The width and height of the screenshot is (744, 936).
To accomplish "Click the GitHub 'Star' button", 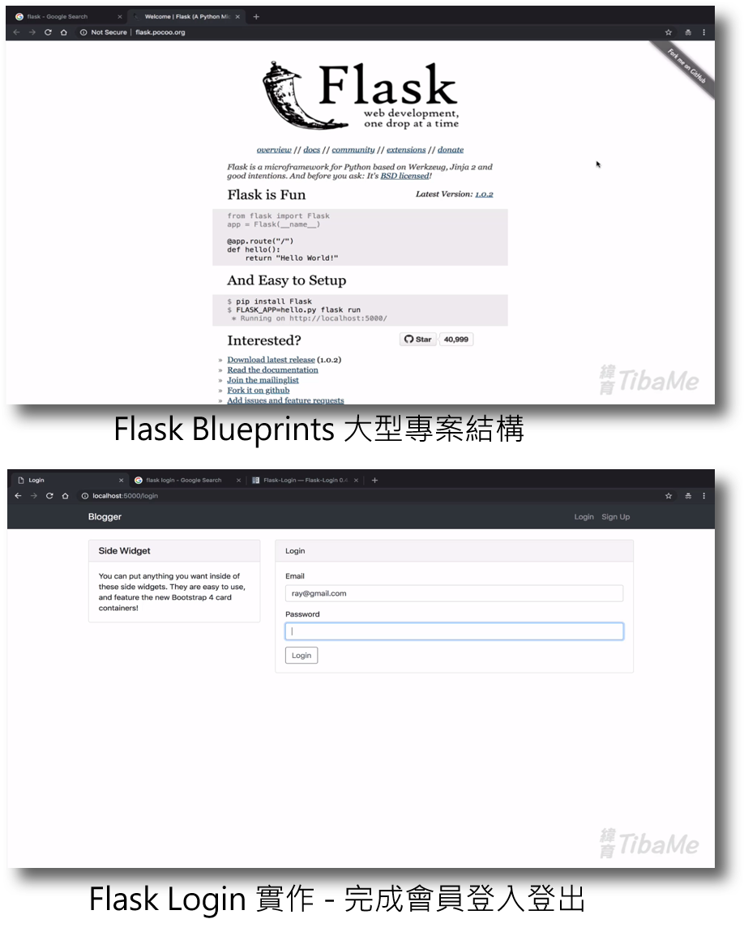I will click(418, 339).
